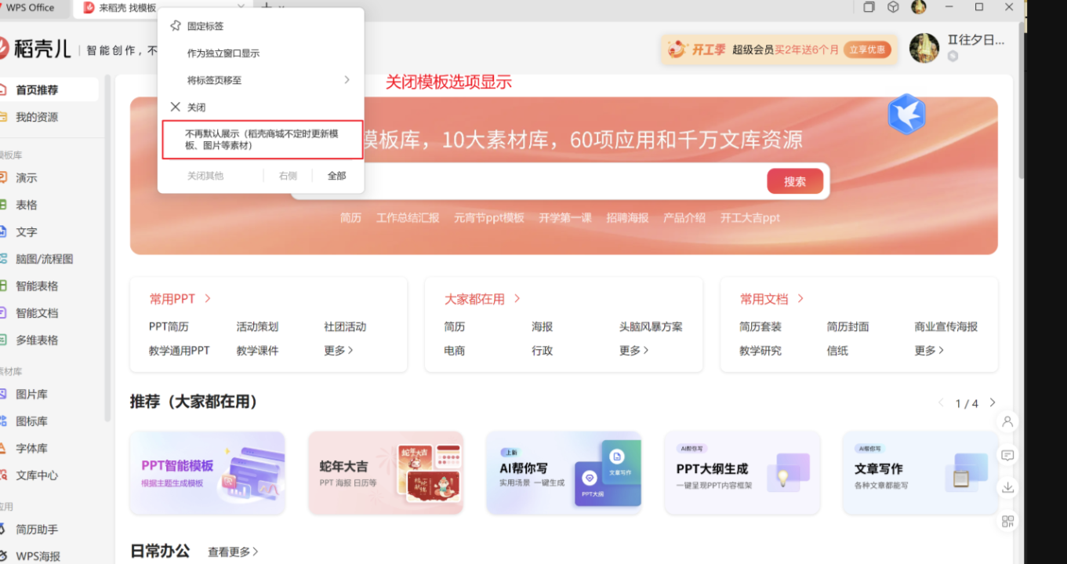Screen dimensions: 1067x564
Task: Open the PPT智能模板 card
Action: [207, 473]
